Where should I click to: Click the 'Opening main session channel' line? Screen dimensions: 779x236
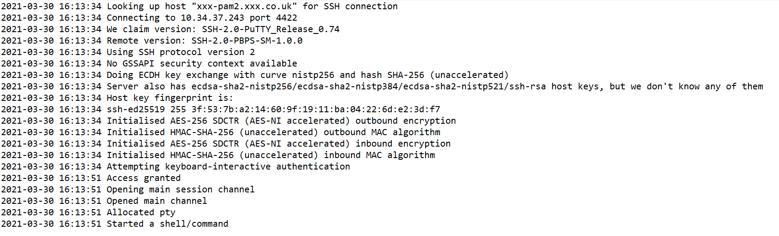[180, 190]
